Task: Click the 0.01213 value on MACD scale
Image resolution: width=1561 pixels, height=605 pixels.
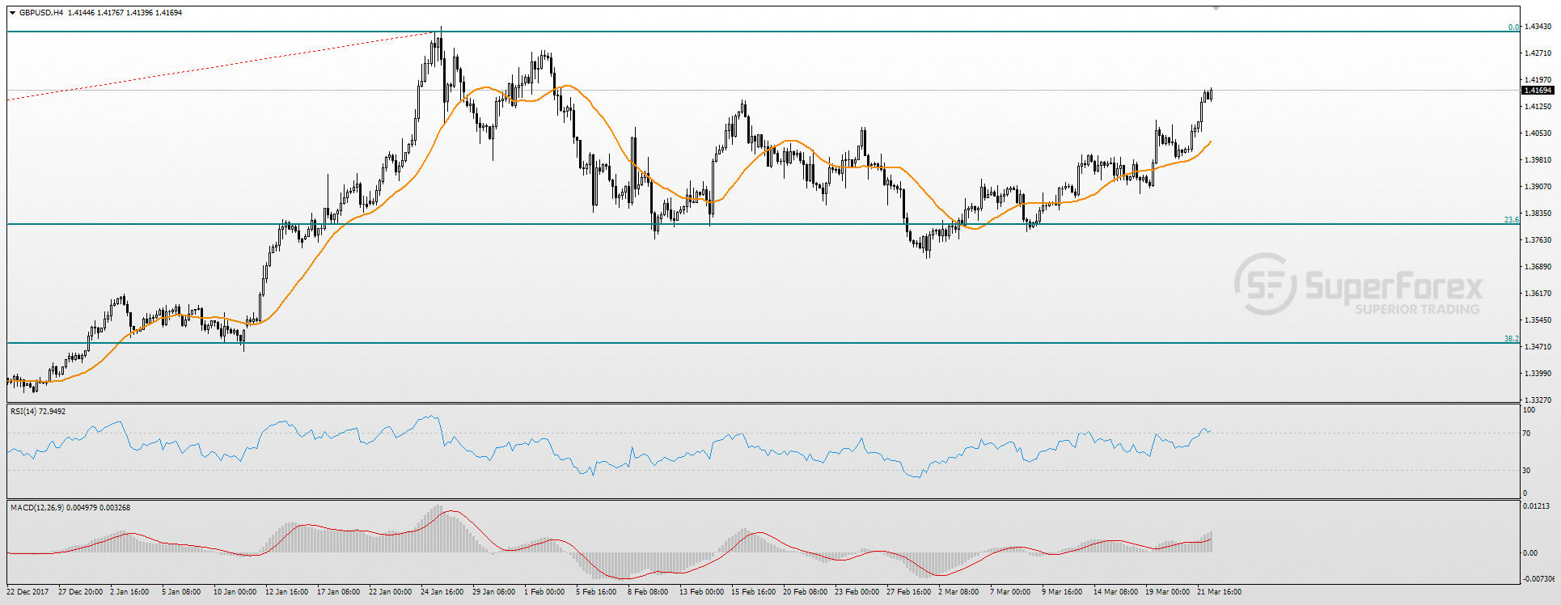Action: click(x=1537, y=506)
